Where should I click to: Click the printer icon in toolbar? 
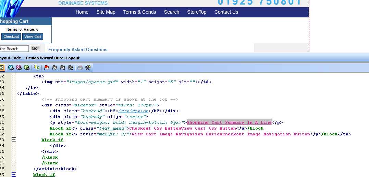click(x=80, y=68)
